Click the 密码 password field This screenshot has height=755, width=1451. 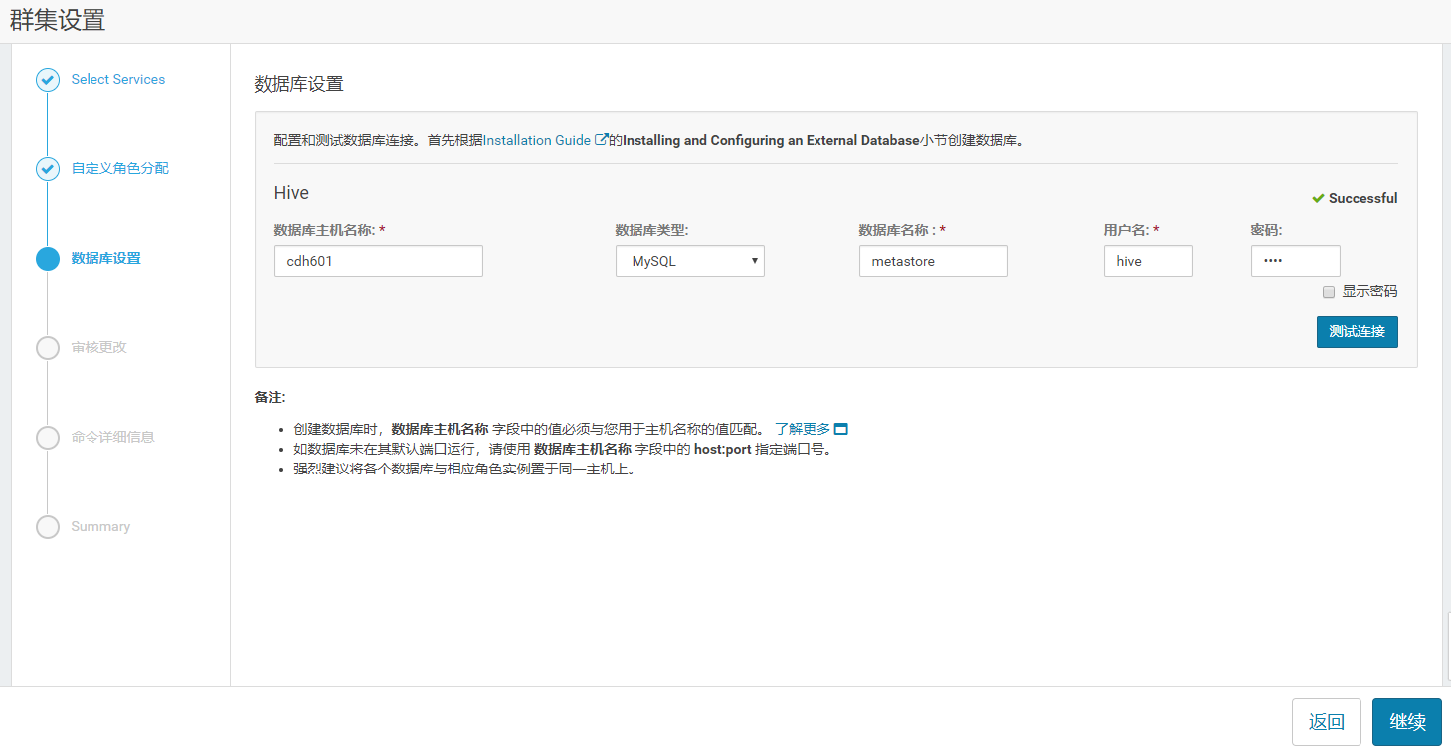1296,261
